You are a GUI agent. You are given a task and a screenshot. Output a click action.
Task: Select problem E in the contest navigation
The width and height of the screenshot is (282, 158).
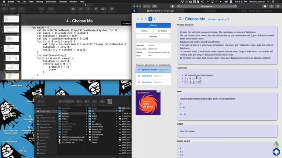point(154,19)
